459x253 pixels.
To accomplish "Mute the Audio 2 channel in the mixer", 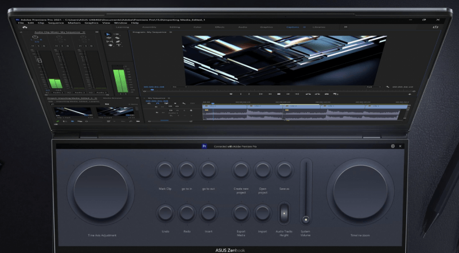I will [56, 46].
